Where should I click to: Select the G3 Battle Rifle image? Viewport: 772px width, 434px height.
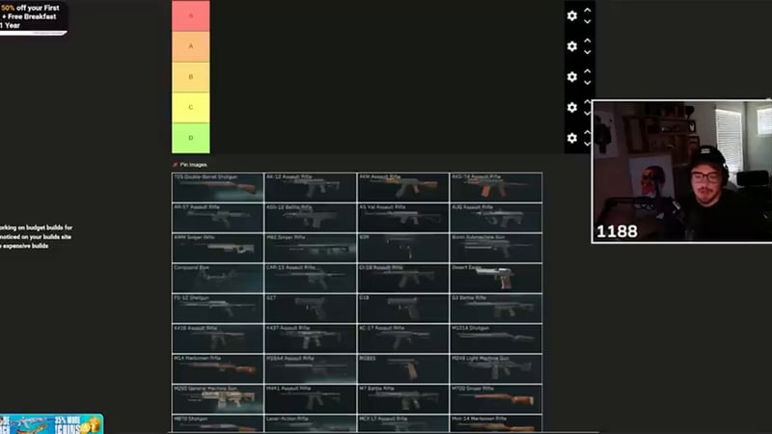496,308
